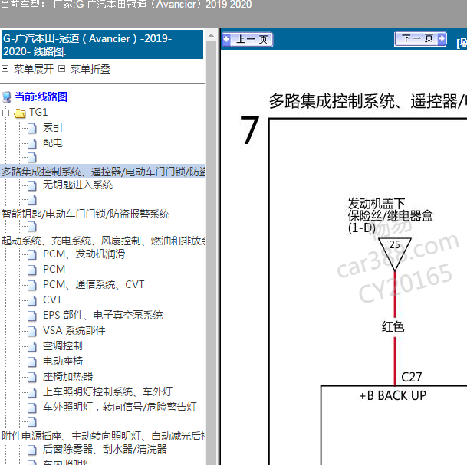
Task: Click page icon next to EPS 部件
Action: [32, 316]
